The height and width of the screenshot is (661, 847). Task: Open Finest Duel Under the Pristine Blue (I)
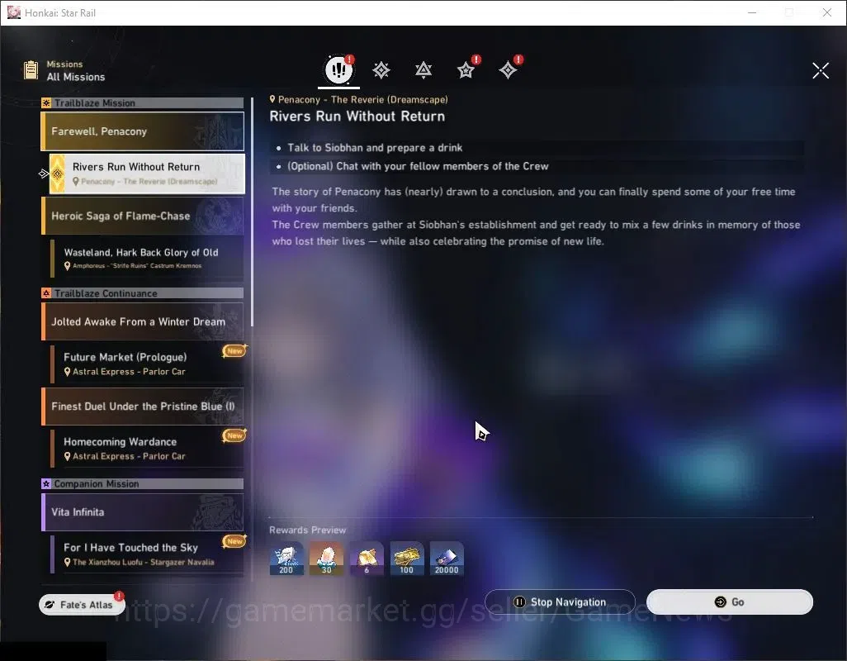click(143, 407)
